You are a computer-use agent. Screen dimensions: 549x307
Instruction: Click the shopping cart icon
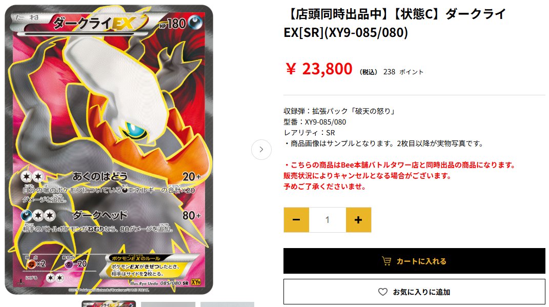point(386,261)
